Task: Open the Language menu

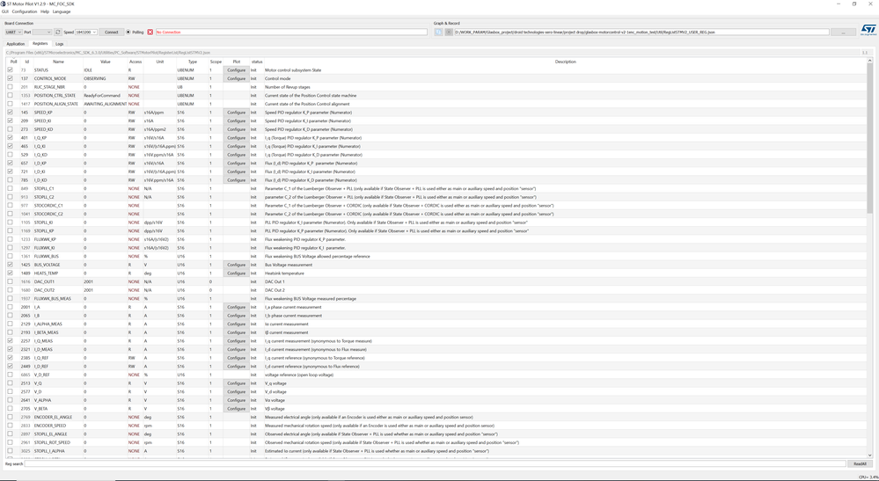Action: click(62, 11)
